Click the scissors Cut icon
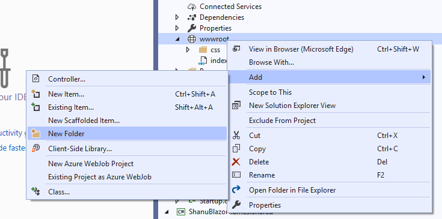The width and height of the screenshot is (442, 219). (236, 135)
